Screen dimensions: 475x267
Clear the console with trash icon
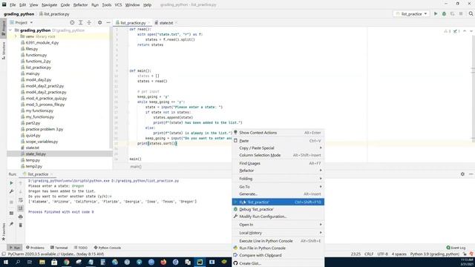21,225
